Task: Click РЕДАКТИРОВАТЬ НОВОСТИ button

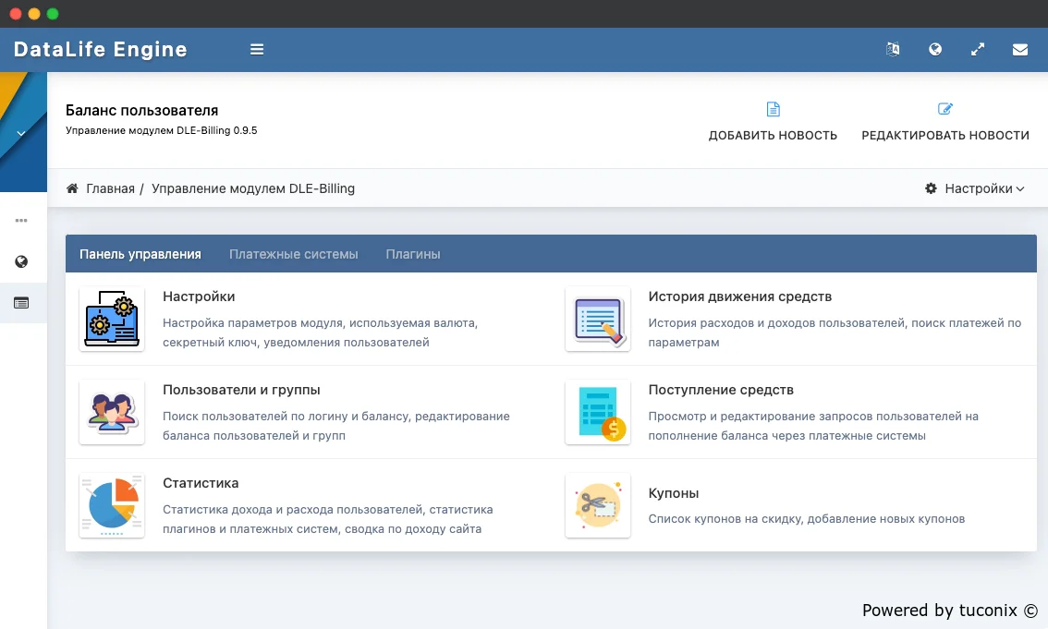Action: 945,122
